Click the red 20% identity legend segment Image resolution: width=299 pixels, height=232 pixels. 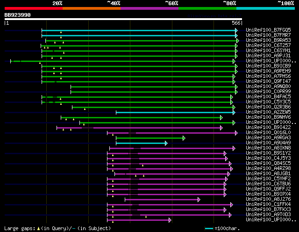tap(34, 8)
